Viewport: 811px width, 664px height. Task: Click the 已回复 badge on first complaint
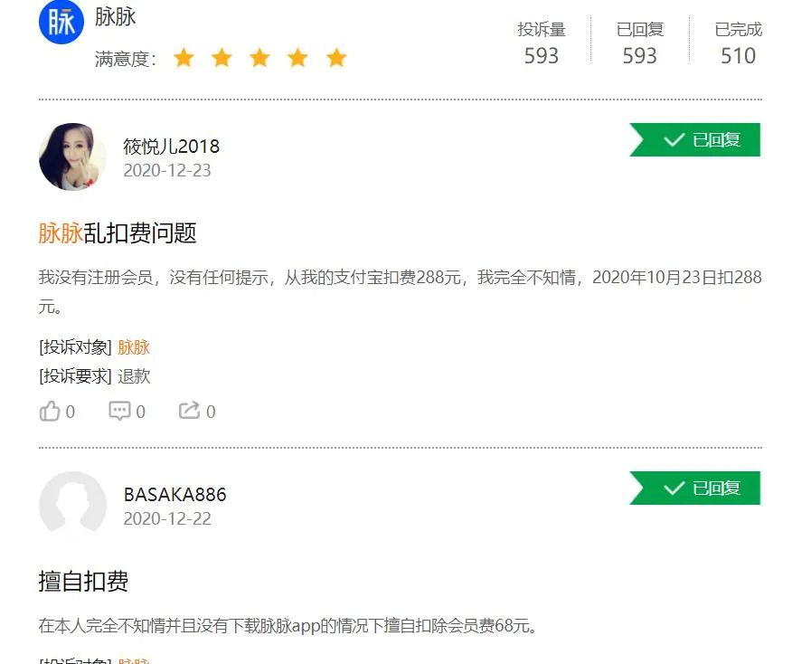(x=694, y=139)
